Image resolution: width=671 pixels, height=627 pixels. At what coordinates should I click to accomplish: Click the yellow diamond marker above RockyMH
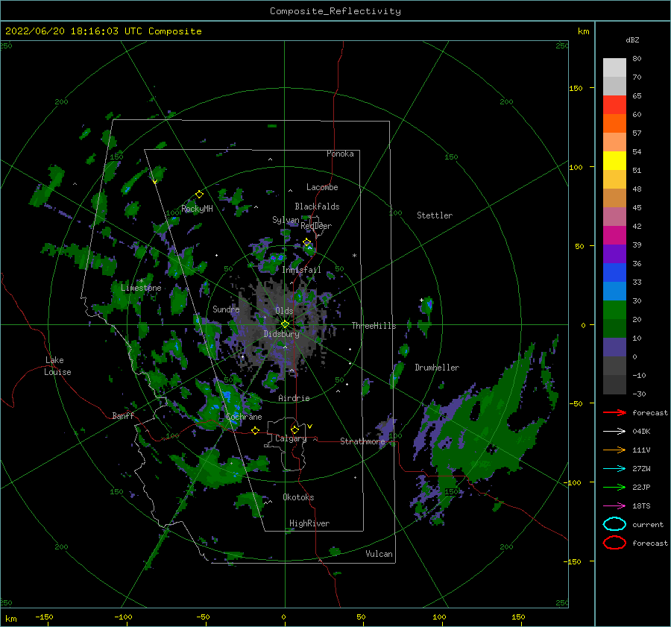pyautogui.click(x=199, y=195)
